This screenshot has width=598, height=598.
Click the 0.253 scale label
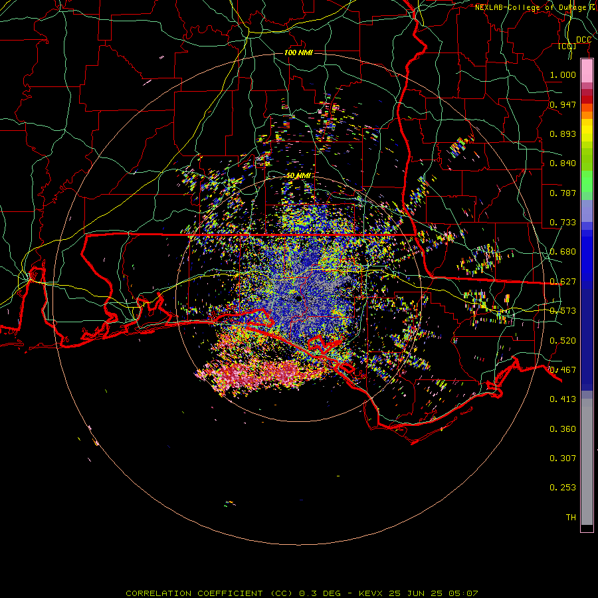pyautogui.click(x=563, y=488)
